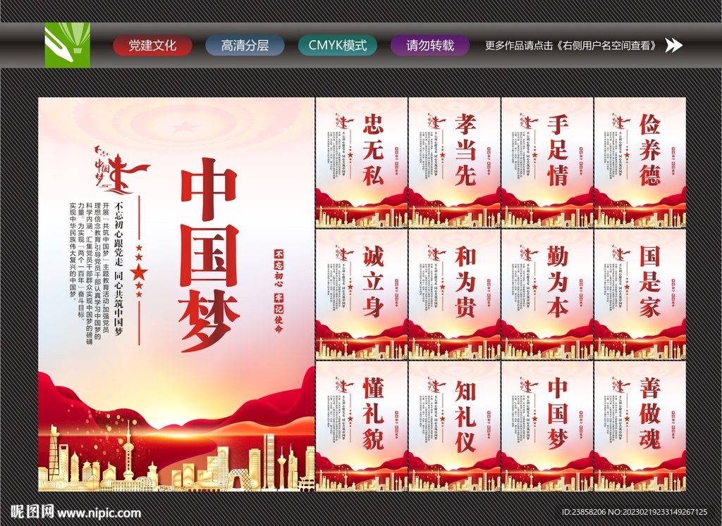Viewport: 722px width, 526px height.
Task: Click the green feather logo icon
Action: click(x=68, y=46)
